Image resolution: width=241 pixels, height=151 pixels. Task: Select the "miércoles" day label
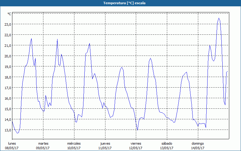74,143
